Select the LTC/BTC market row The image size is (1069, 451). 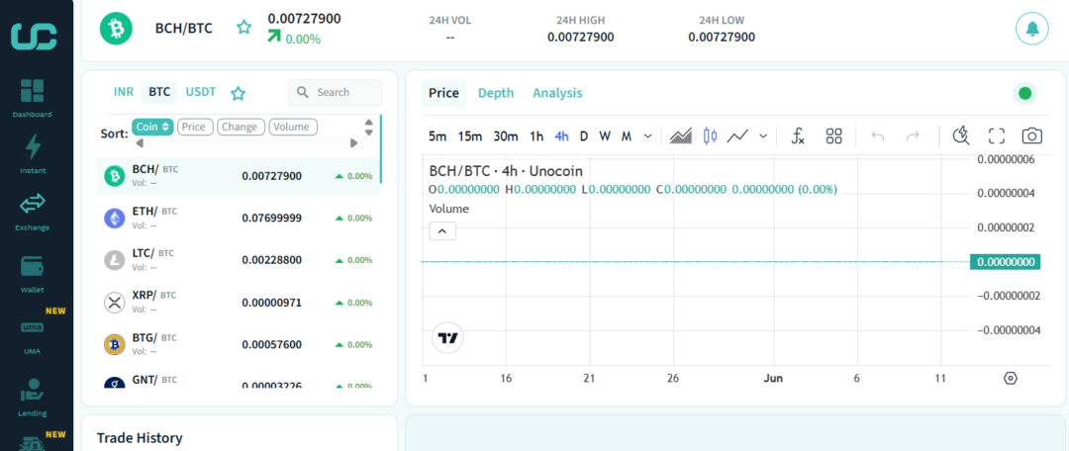click(x=239, y=260)
